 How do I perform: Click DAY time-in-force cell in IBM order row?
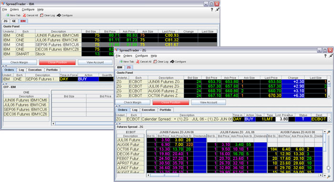pos(69,79)
